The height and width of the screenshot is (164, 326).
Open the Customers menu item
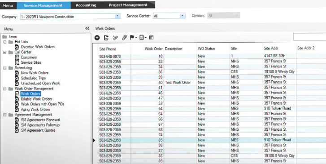[29, 58]
